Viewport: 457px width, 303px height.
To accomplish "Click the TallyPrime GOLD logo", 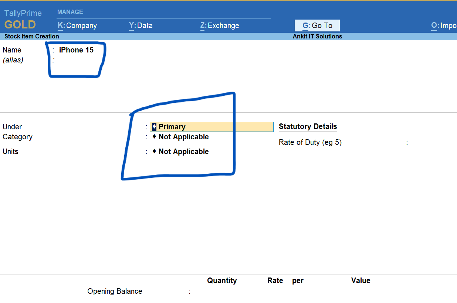I will coord(23,20).
